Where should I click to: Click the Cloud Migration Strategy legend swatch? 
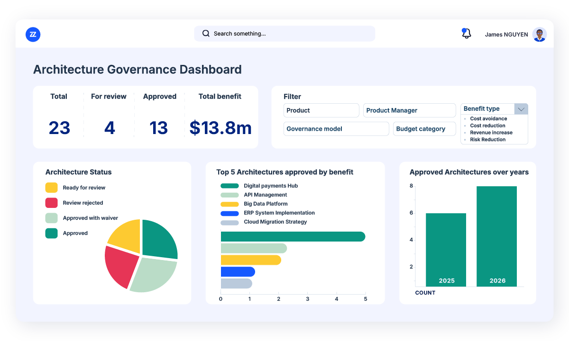tap(229, 222)
